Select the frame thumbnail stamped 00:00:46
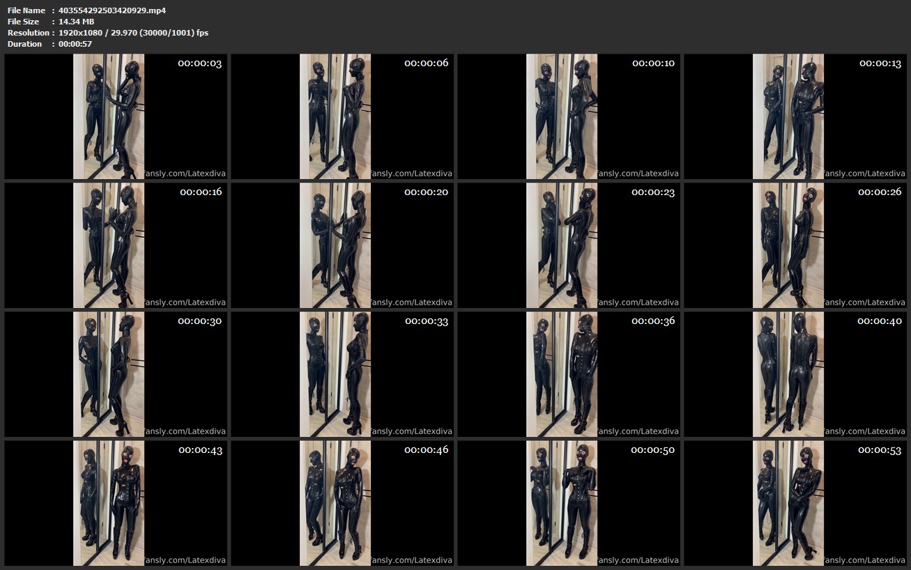Screen dimensions: 911x570 [342, 503]
